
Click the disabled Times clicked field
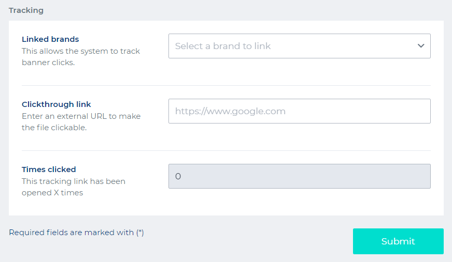click(x=299, y=176)
